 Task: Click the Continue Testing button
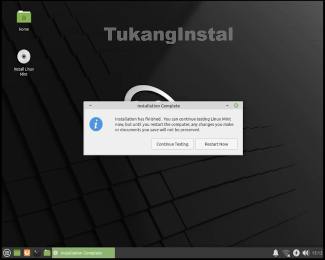[173, 144]
